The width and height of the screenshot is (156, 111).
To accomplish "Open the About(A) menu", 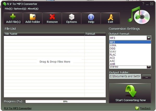I will (33, 9).
